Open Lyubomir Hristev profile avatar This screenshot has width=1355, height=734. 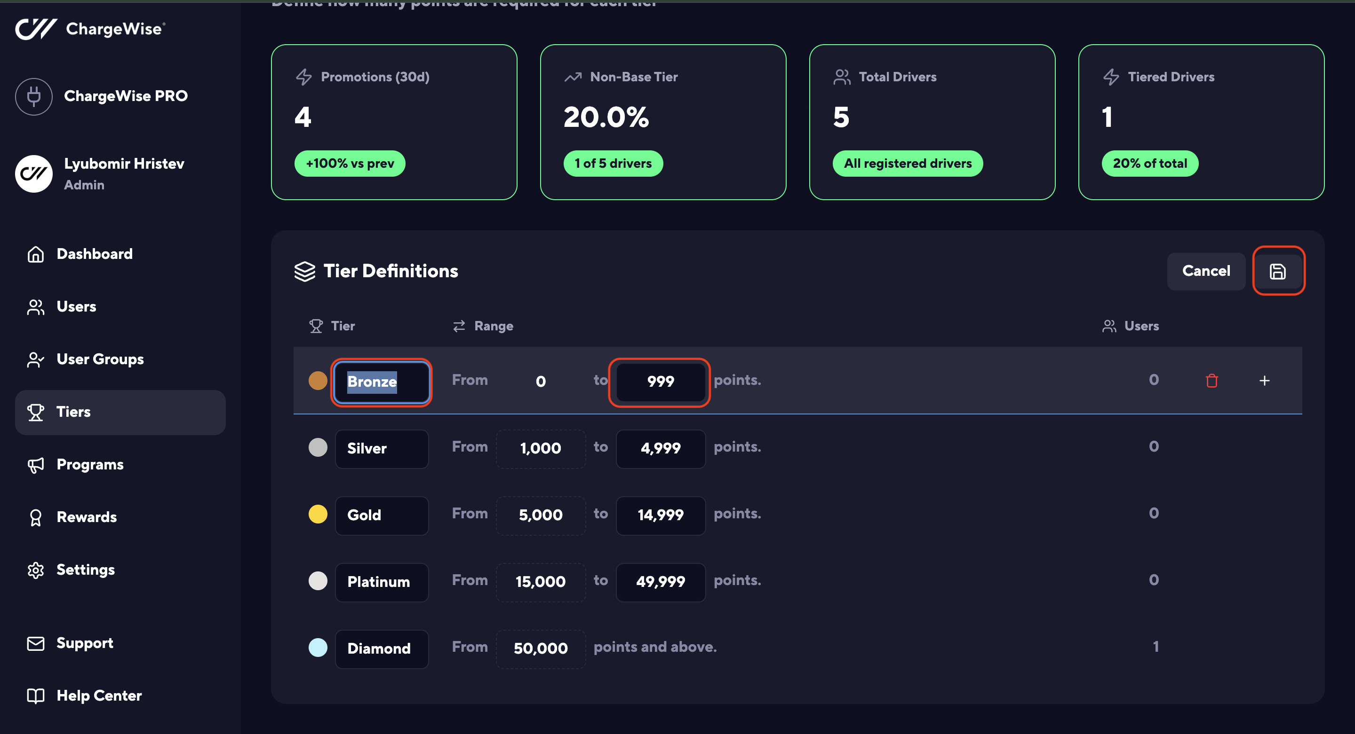click(34, 174)
